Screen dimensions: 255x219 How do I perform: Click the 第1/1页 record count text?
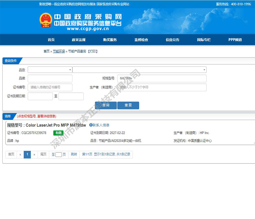106,154
